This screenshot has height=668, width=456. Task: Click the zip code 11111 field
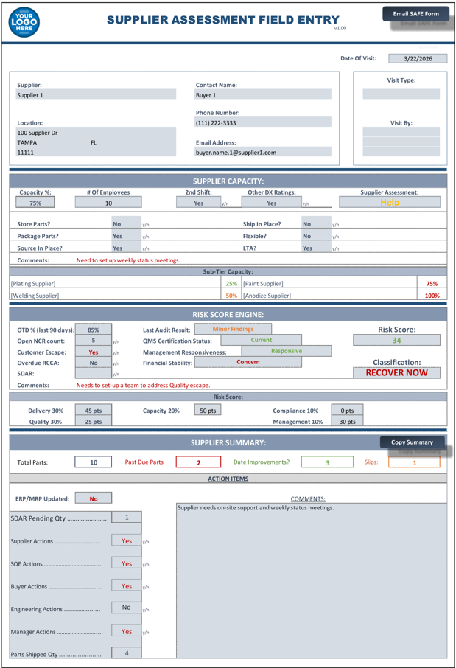(x=96, y=152)
